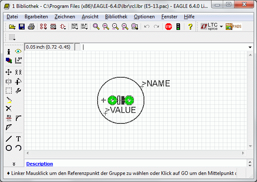Click the LTC spice button
This screenshot has height=182, width=257.
(209, 27)
